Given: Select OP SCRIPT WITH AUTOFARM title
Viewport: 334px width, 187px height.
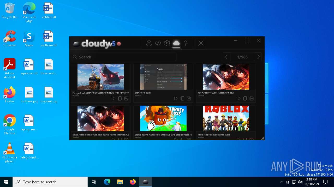Looking at the screenshot, I should click(x=216, y=93).
